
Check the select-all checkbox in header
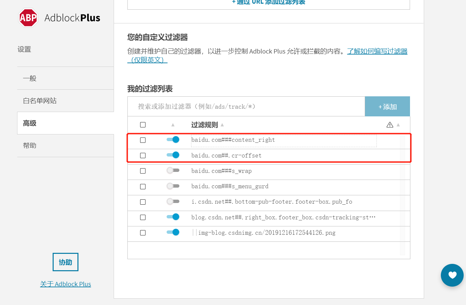[143, 125]
